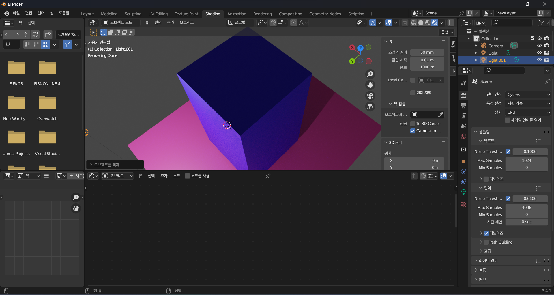Screen dimensions: 554x295
Task: Open the View Layer properties tab
Action: pos(463,116)
